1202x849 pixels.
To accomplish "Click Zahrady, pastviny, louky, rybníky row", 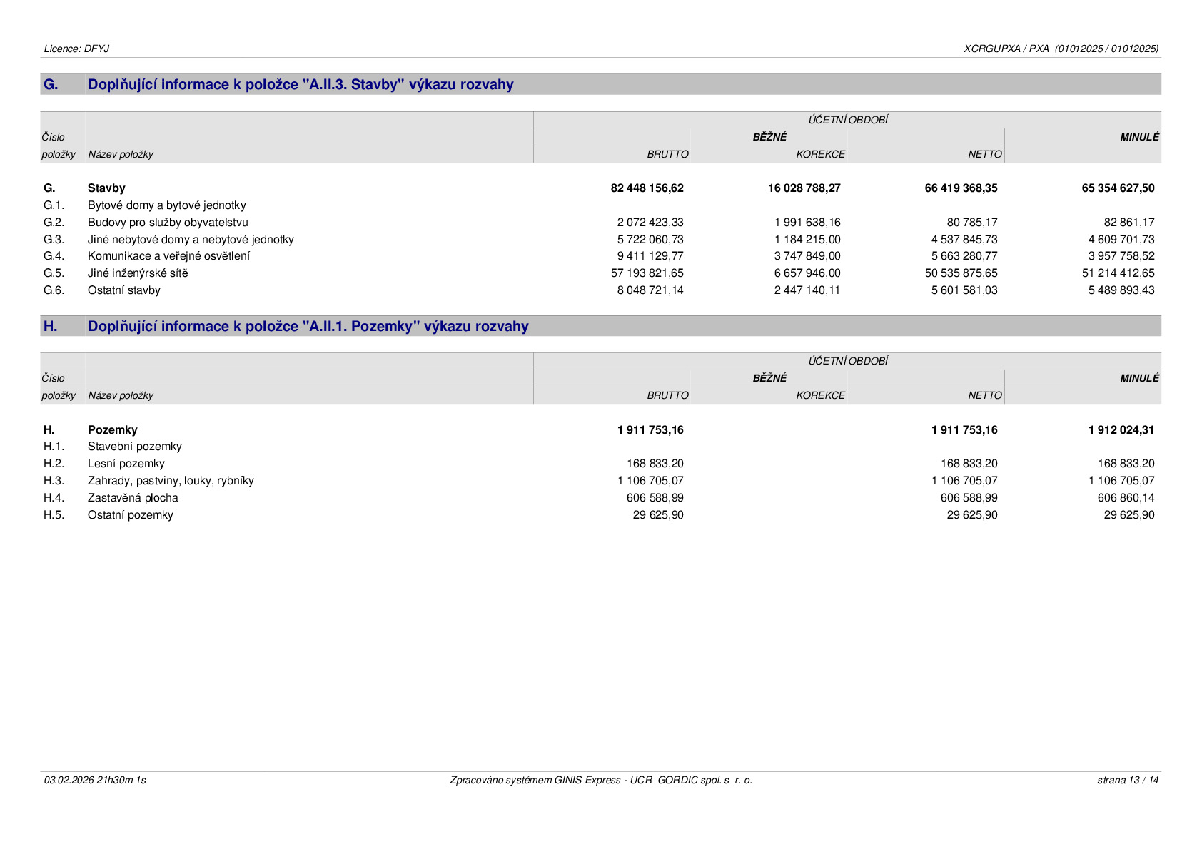I will pyautogui.click(x=600, y=481).
